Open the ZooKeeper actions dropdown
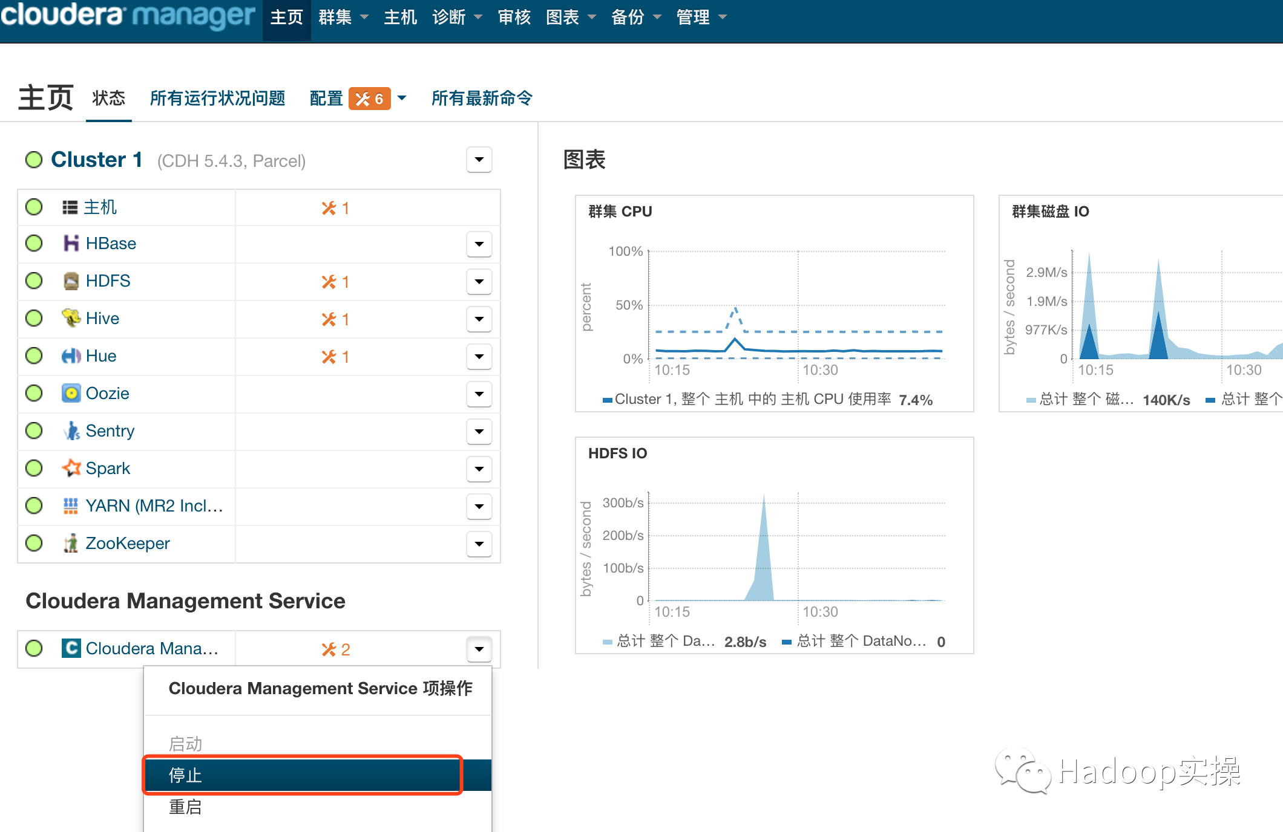 (x=479, y=544)
